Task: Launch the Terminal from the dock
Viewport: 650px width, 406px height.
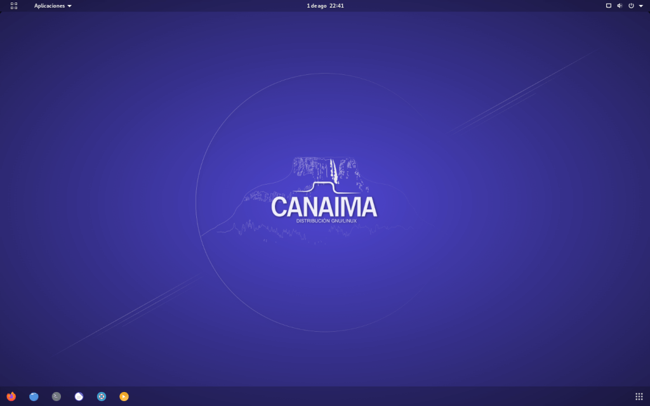Action: [56, 396]
